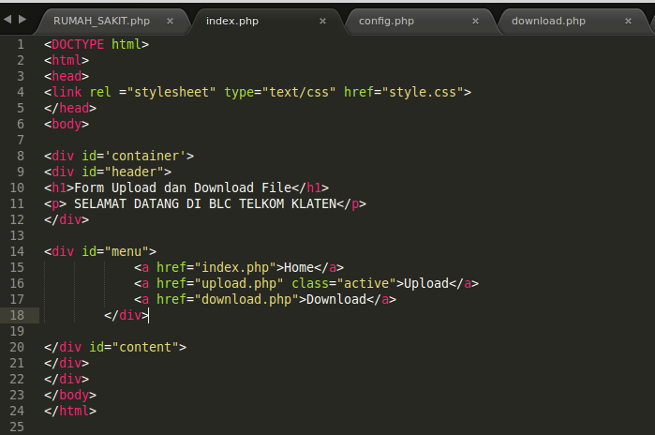Click line number 18 in the gutter

[x=17, y=315]
